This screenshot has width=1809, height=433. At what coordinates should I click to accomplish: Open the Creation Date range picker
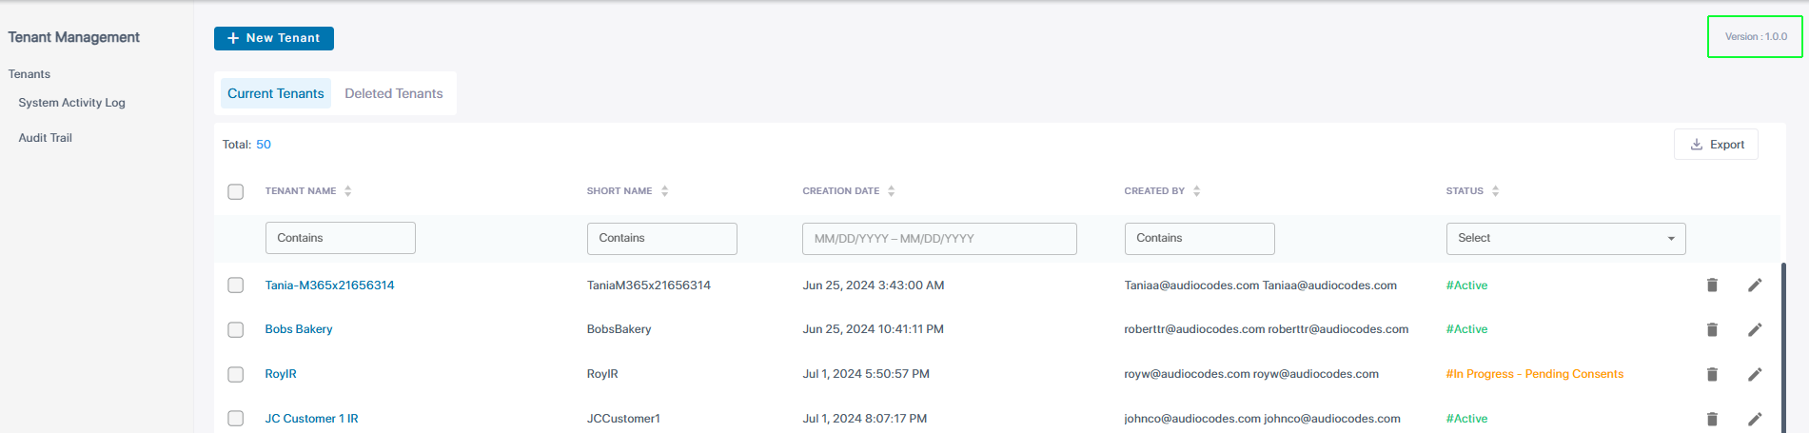[939, 239]
